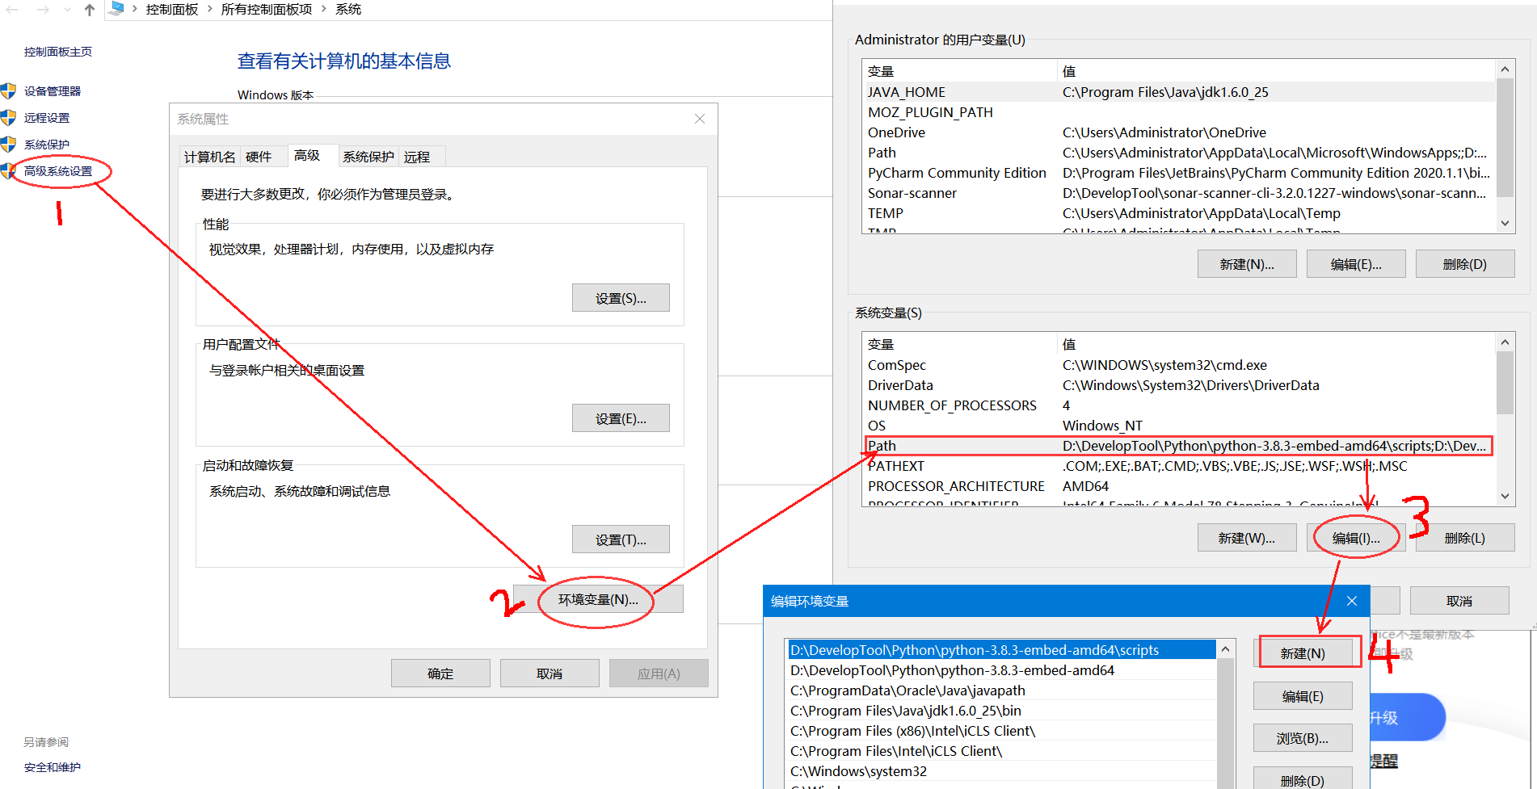Click the shield icon beside 远程设置
This screenshot has width=1537, height=789.
(x=8, y=117)
